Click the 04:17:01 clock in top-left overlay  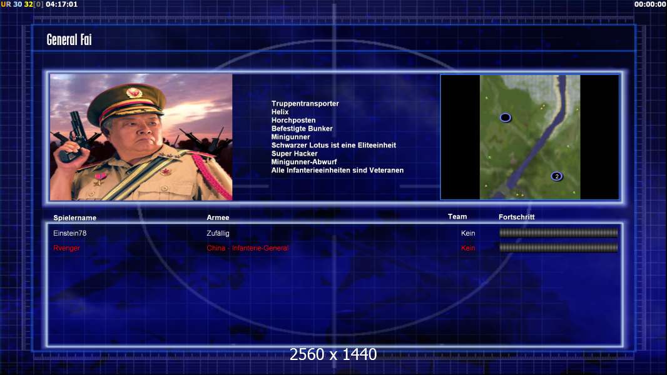(62, 4)
